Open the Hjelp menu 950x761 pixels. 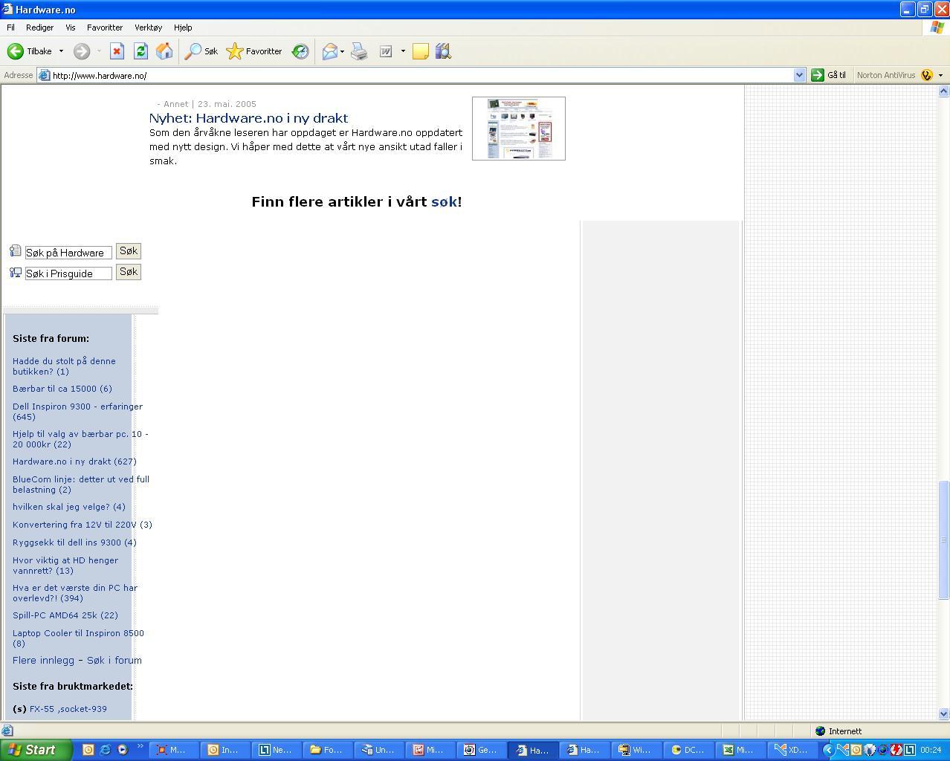pos(183,27)
